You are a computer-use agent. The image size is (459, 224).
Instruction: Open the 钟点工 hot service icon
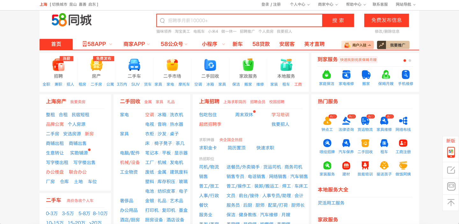(327, 121)
